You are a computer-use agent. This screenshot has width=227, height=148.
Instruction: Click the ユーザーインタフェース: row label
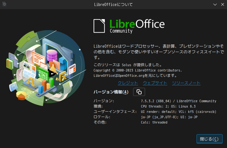[115, 112]
